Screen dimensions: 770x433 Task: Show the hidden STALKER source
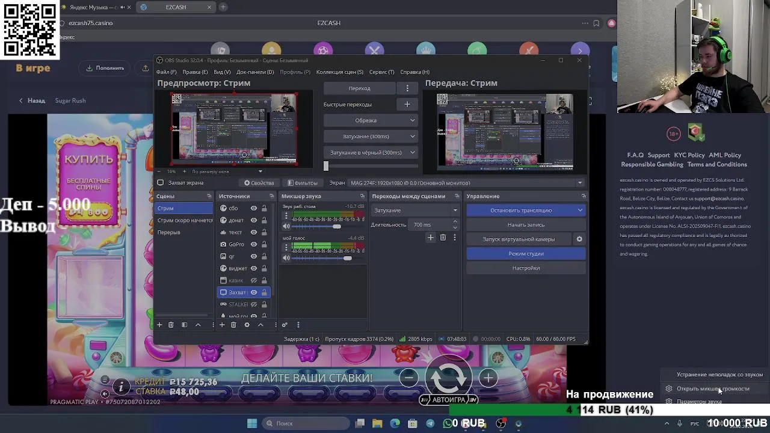tap(254, 304)
